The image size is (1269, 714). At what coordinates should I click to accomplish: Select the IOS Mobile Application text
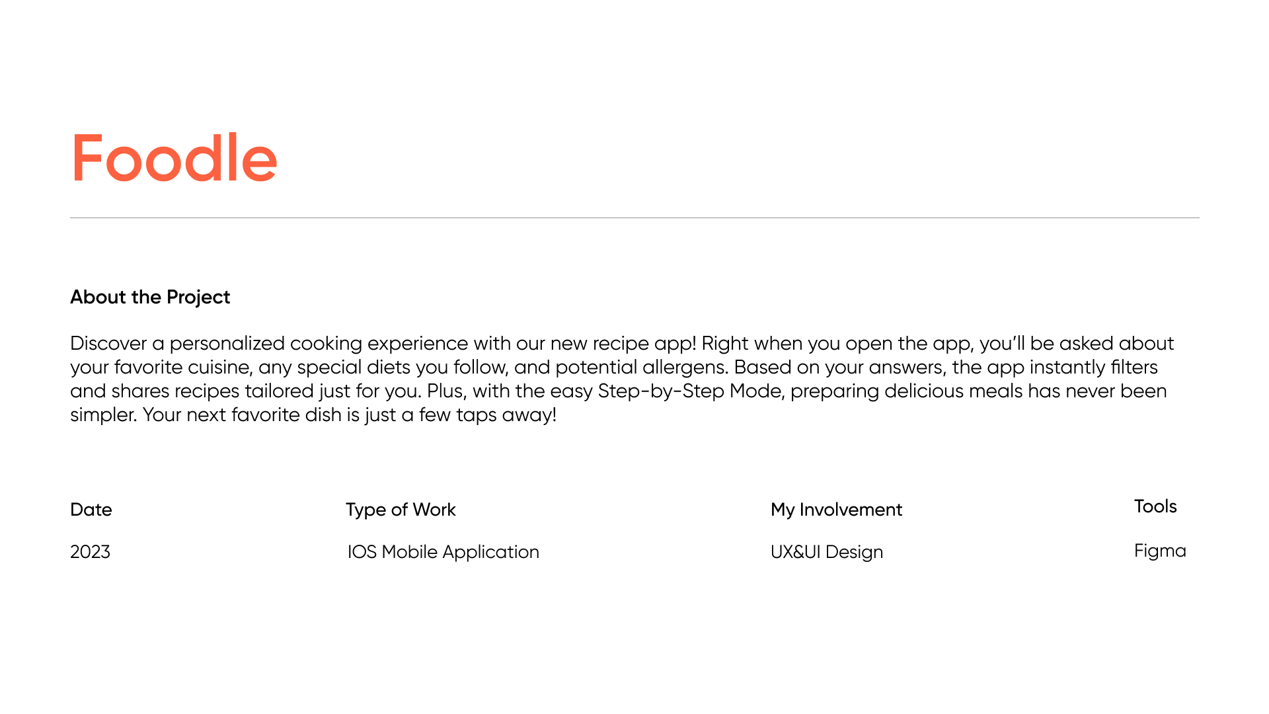tap(443, 552)
